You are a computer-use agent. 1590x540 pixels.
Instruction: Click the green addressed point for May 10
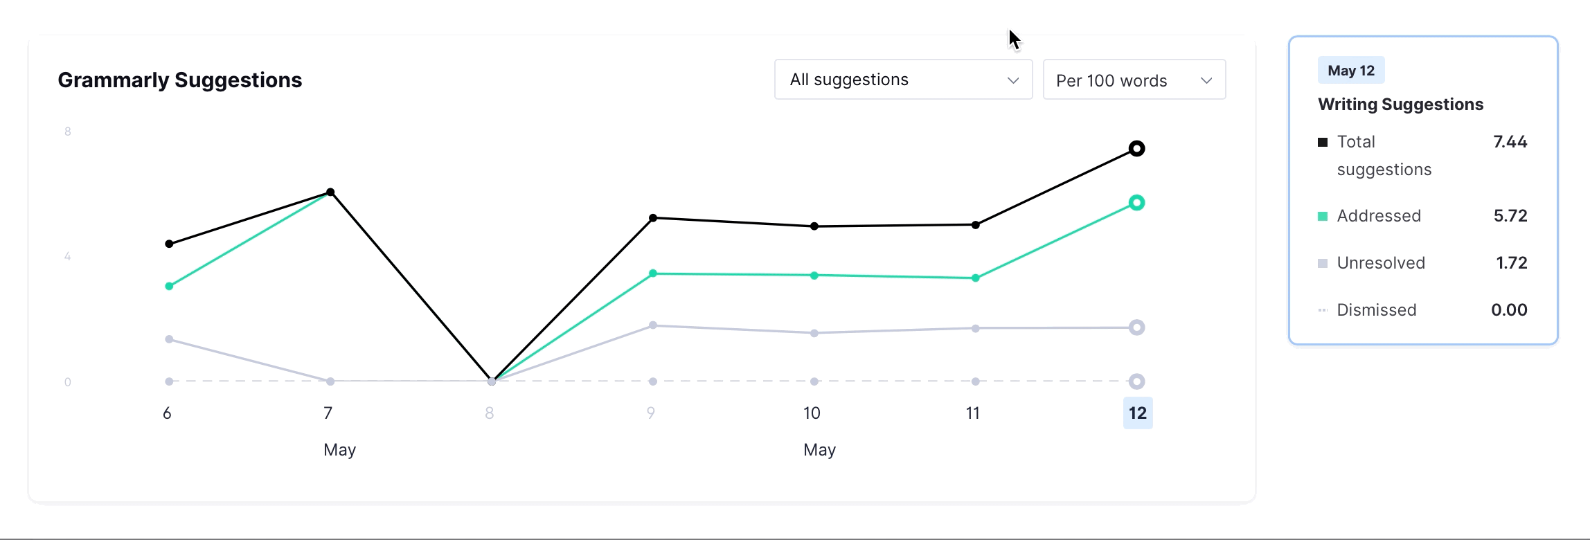(814, 276)
